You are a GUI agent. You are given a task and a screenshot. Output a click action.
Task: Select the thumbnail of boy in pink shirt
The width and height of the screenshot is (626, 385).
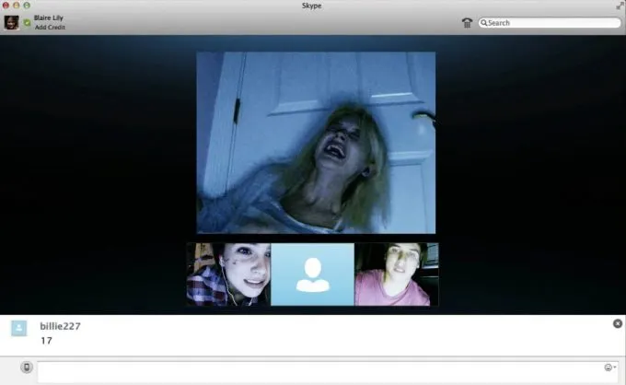(396, 274)
